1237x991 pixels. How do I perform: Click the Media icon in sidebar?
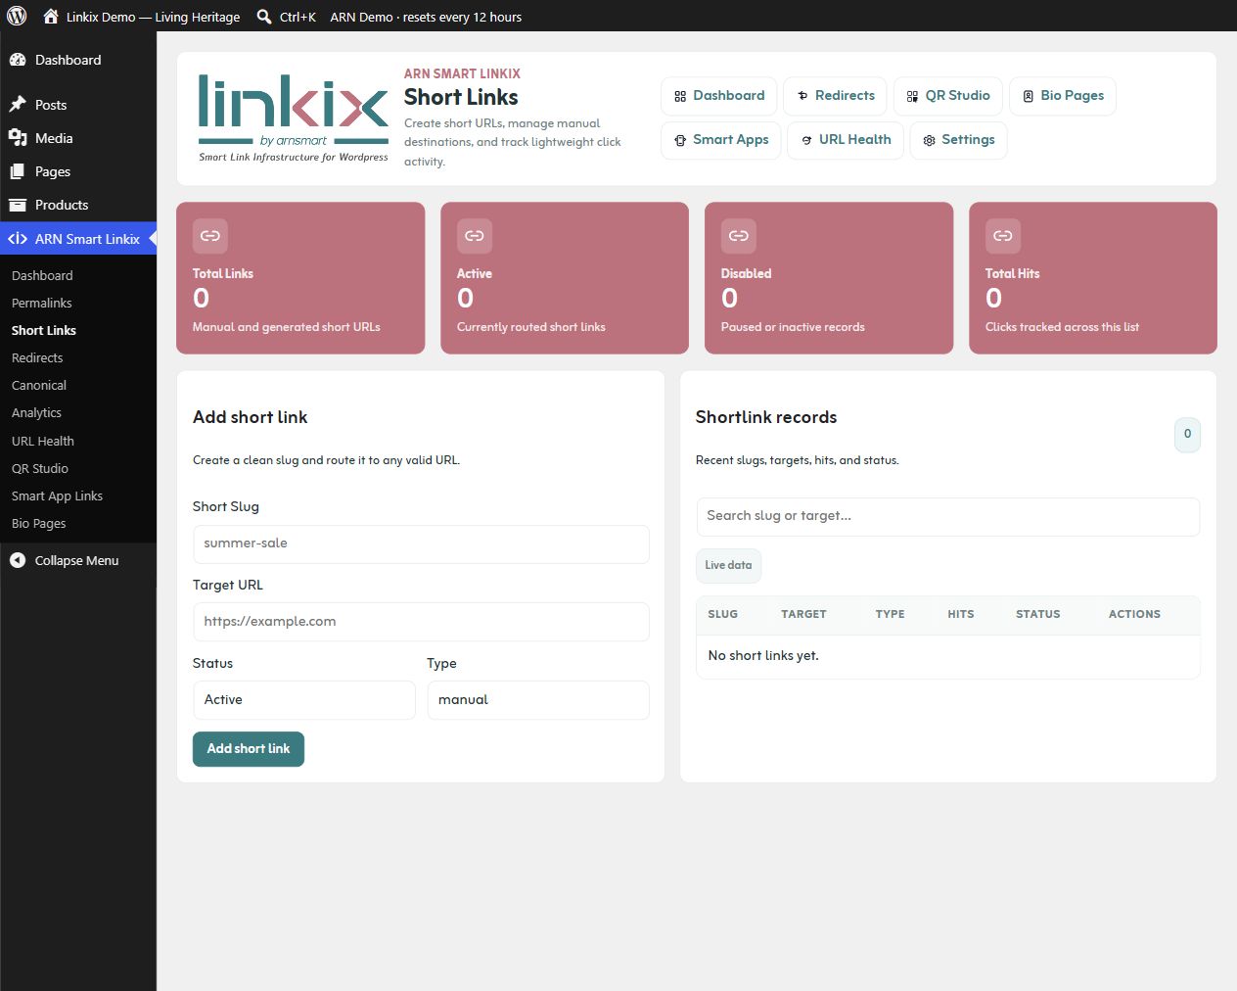coord(18,138)
